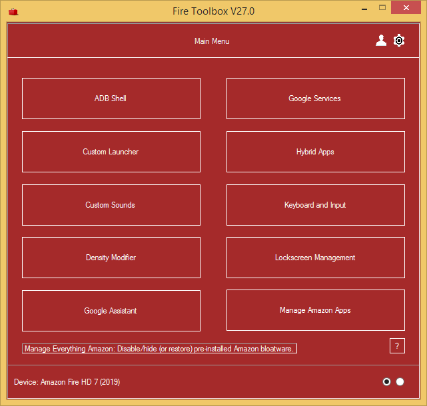
Task: Open the Custom Sounds tool
Action: [111, 205]
